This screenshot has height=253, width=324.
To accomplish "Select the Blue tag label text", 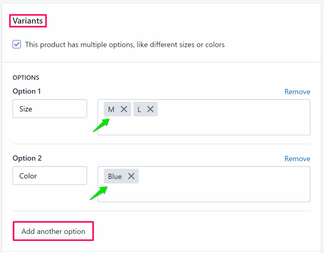I will tap(115, 176).
